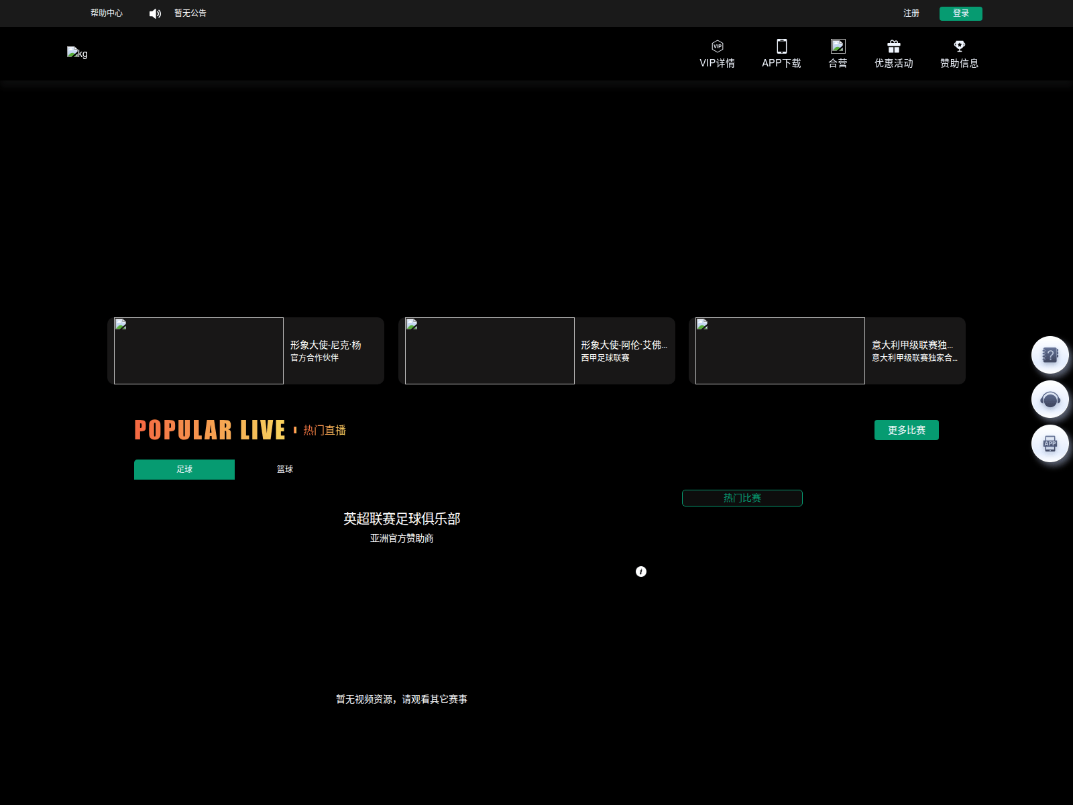The width and height of the screenshot is (1073, 805).
Task: View 赞助信息 via the trophy icon
Action: click(x=958, y=54)
